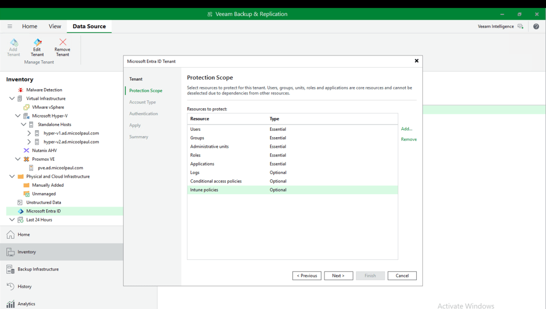The height and width of the screenshot is (309, 546).
Task: Collapse the Last 24 Hours node
Action: [12, 220]
